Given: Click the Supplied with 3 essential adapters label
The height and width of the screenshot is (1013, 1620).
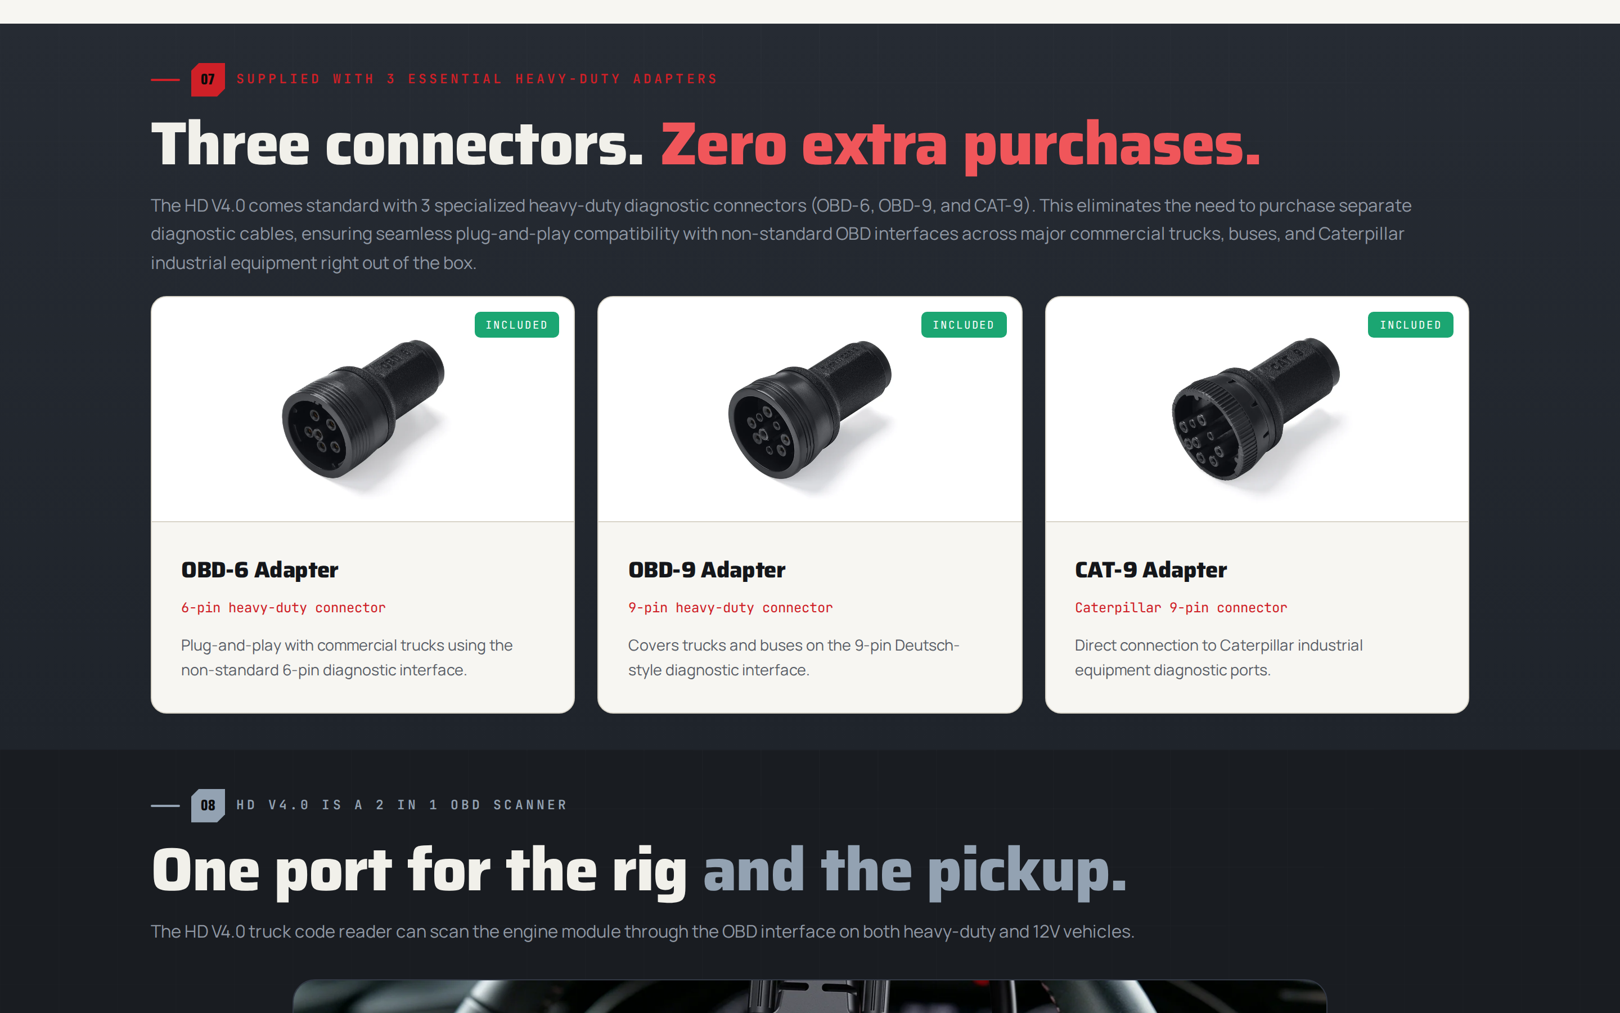Looking at the screenshot, I should click(x=476, y=79).
